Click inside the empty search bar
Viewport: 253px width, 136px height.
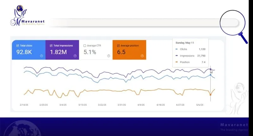[142, 23]
